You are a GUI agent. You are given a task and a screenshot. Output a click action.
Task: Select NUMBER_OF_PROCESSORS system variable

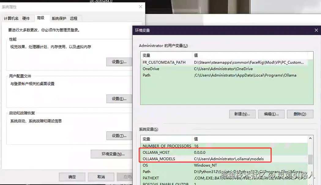click(224, 146)
